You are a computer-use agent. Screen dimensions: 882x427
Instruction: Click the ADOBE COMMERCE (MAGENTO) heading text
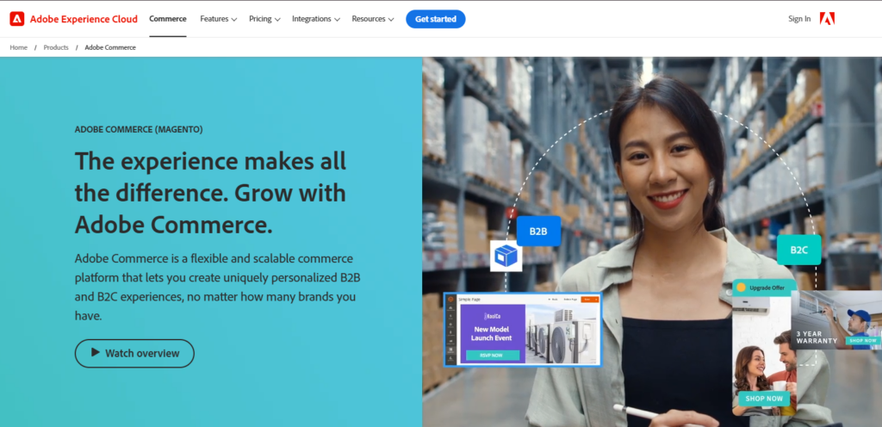139,129
